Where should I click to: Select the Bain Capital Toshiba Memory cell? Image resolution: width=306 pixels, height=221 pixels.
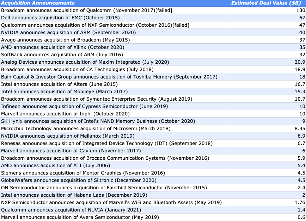[x=115, y=77]
